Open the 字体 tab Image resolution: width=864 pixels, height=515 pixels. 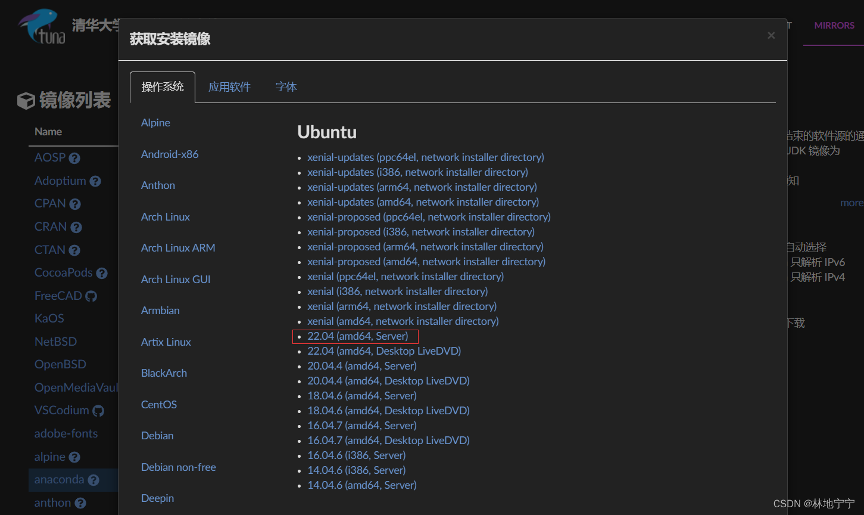(286, 86)
